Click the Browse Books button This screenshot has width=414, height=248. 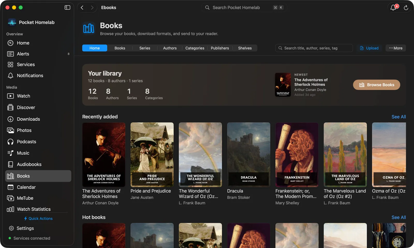coord(376,85)
